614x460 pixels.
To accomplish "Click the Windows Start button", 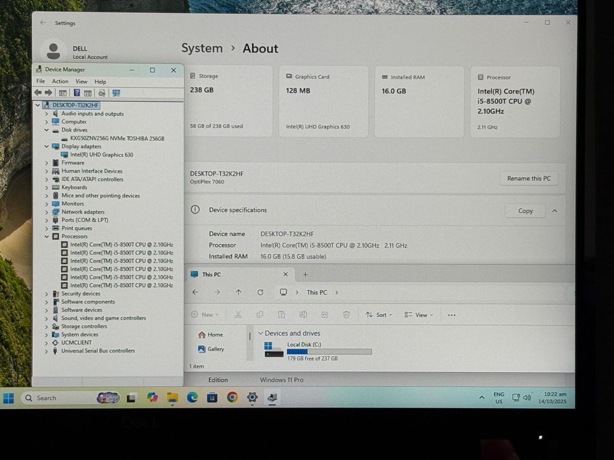I will (9, 398).
